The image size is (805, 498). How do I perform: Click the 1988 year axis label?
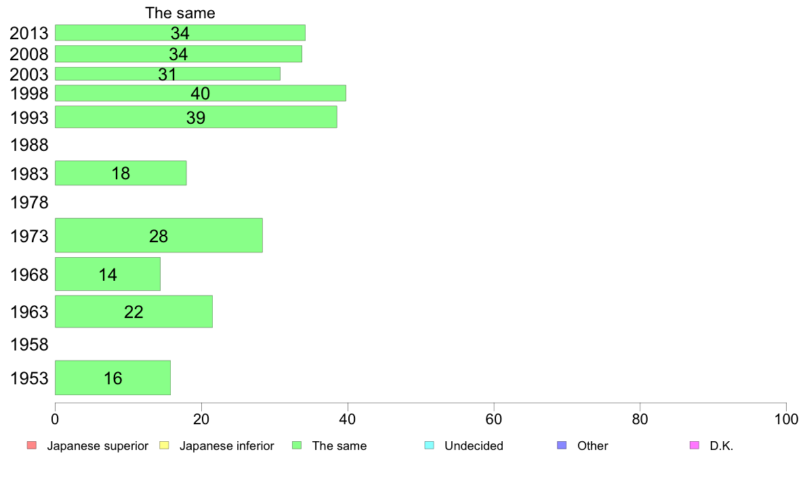(29, 145)
